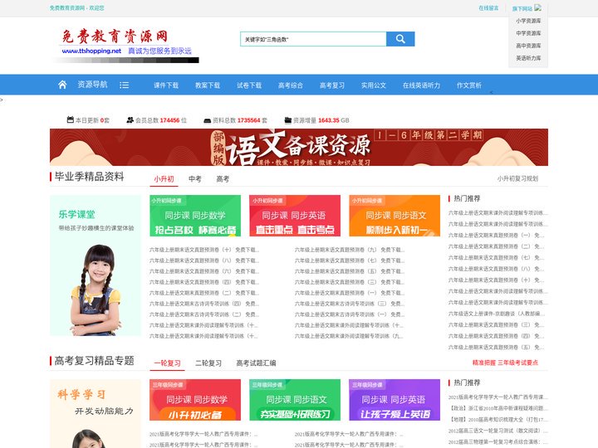Open 教案下载 in the nav bar

tap(208, 85)
